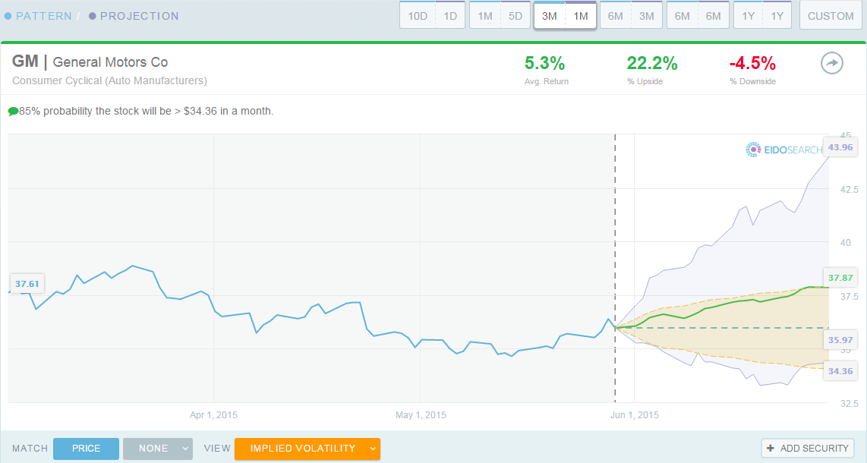Click the ADD SECURITY button
Screen dimensions: 867x463
pyautogui.click(x=808, y=448)
